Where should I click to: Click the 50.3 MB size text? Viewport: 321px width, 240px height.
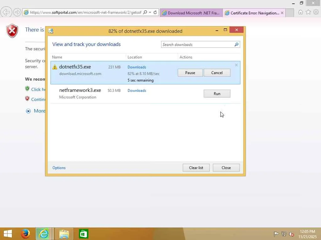click(x=114, y=91)
